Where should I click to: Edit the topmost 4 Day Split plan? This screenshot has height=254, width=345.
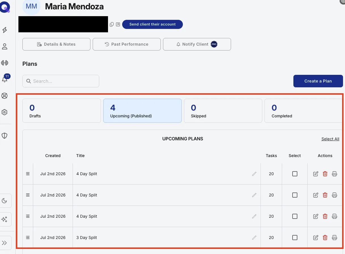click(x=316, y=174)
